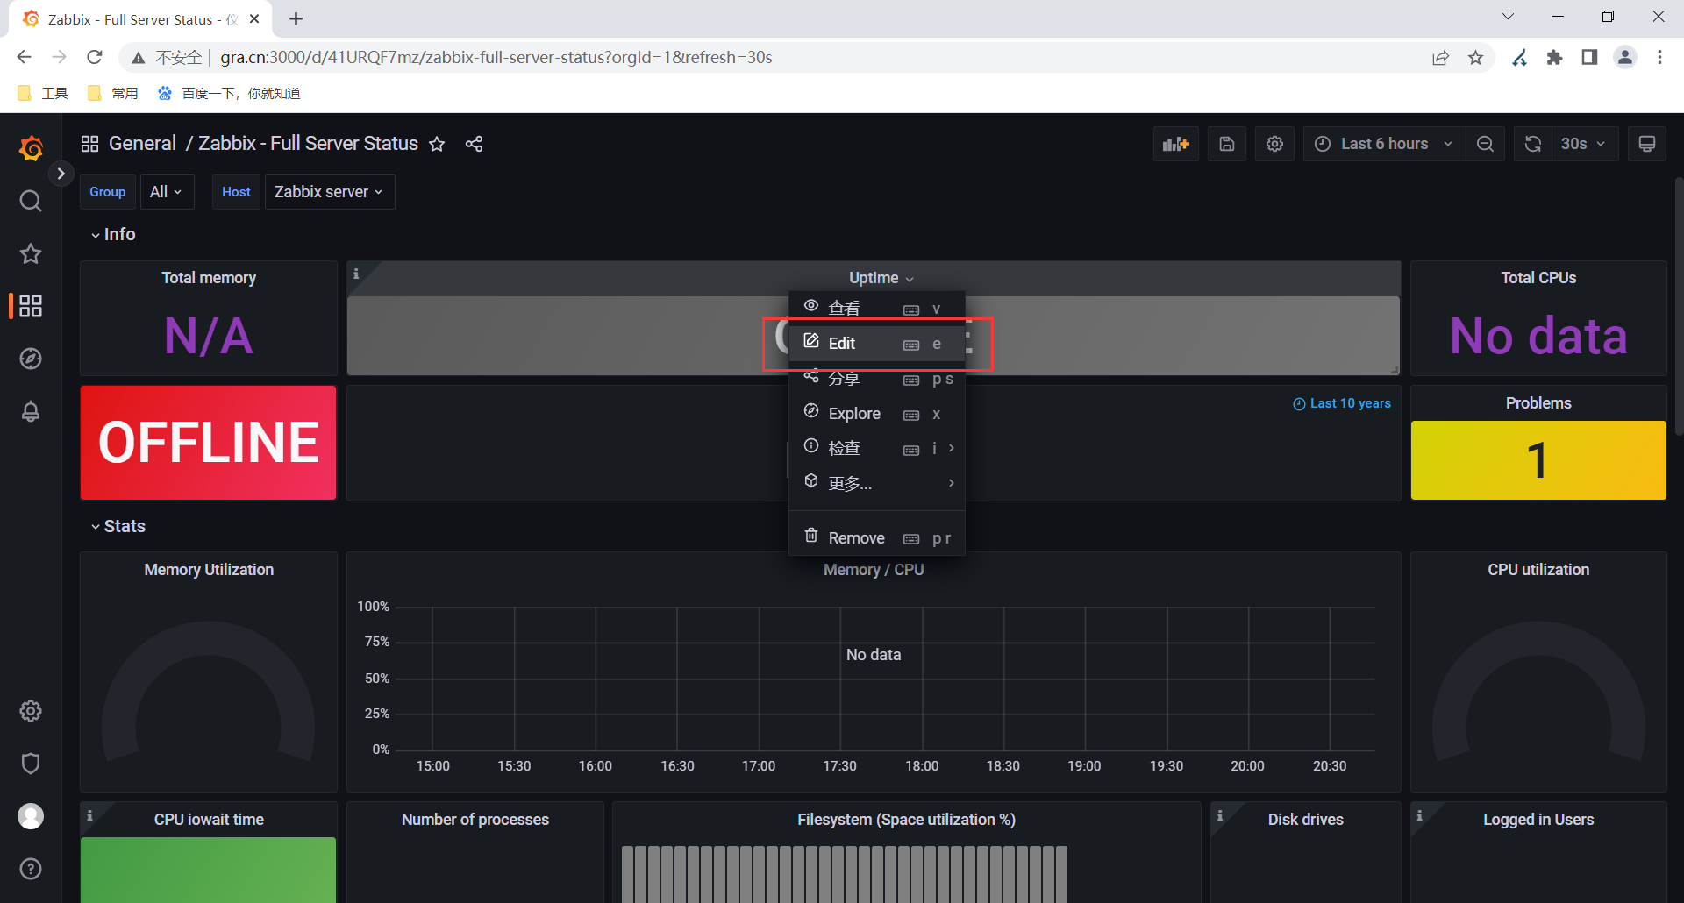Viewport: 1684px width, 903px height.
Task: Collapse the Info row
Action: click(x=113, y=234)
